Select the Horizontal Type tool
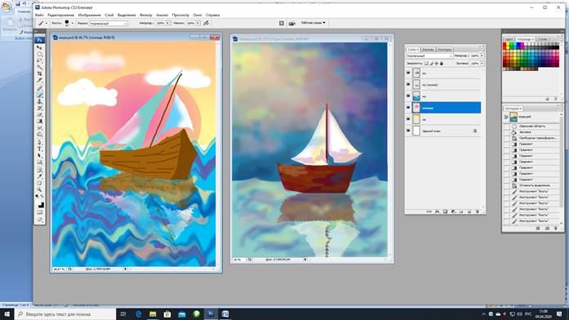The image size is (569, 320). tap(39, 149)
